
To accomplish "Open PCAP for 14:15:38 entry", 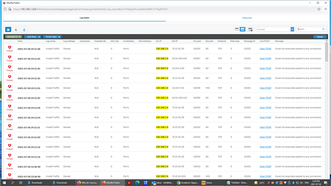I will (x=265, y=49).
